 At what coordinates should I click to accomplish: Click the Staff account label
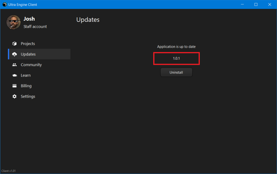click(x=35, y=27)
